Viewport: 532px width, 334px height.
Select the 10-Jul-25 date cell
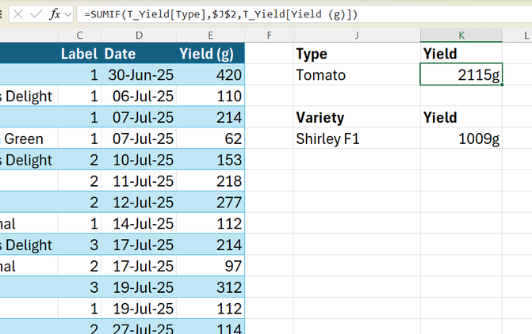tap(139, 160)
